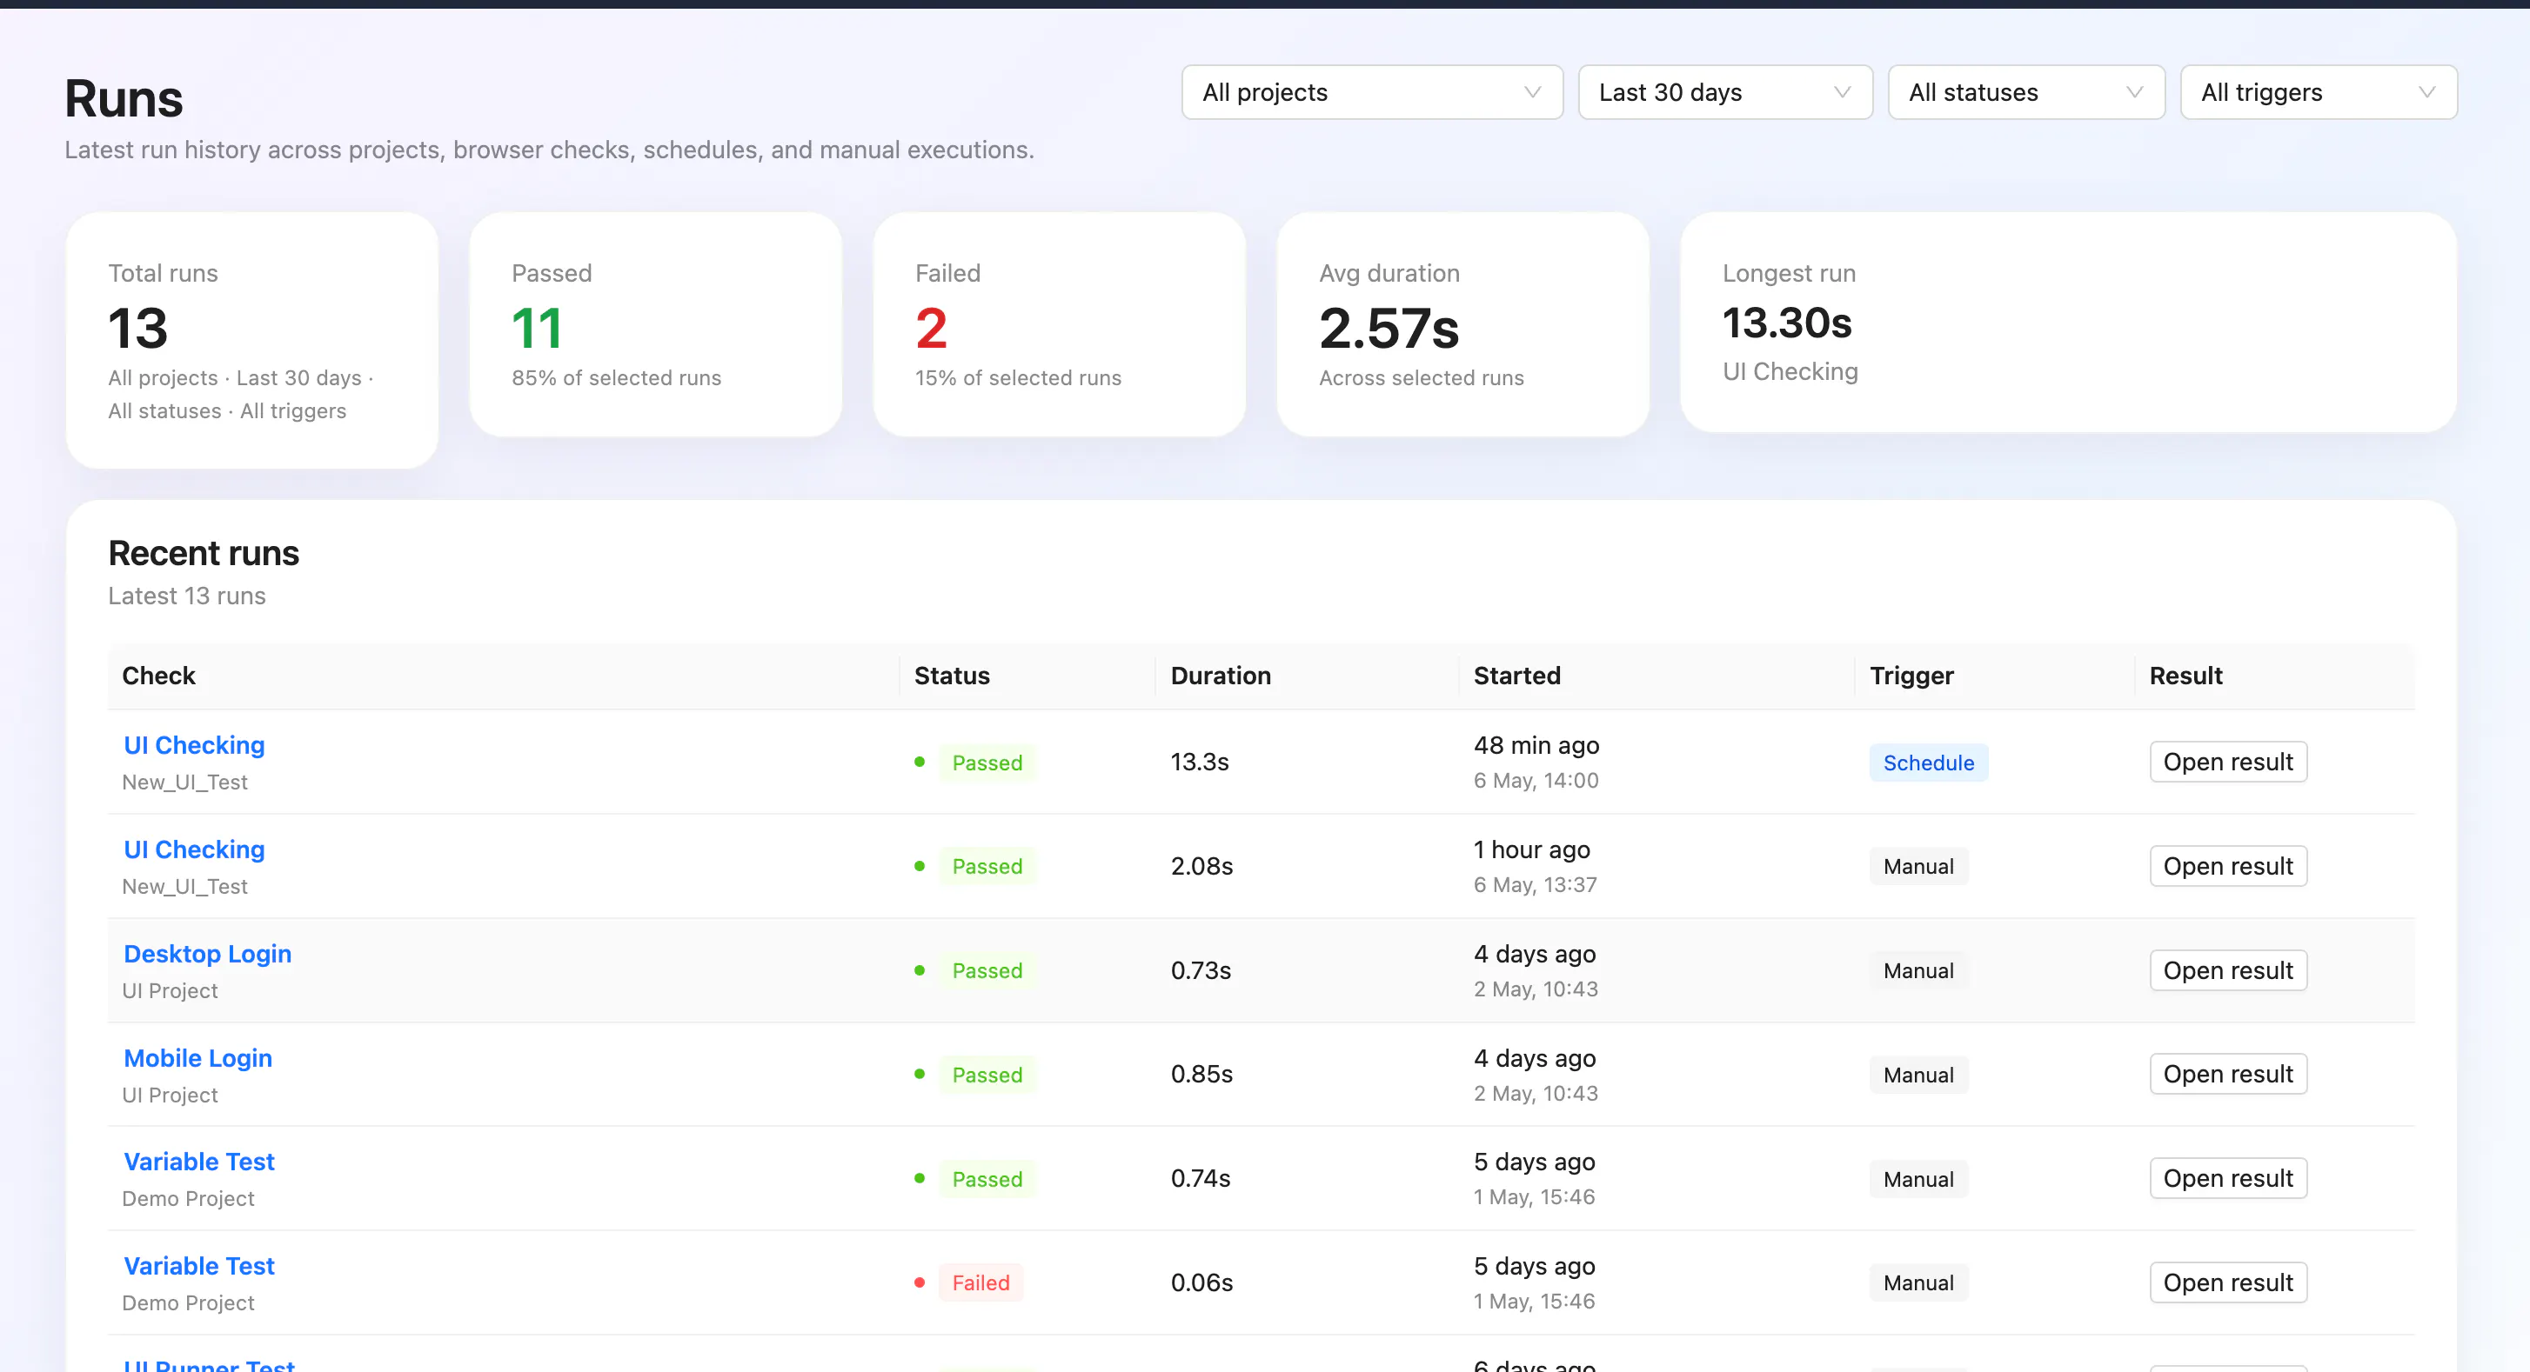Click the Total runs value 13
This screenshot has height=1372, width=2530.
coord(137,328)
